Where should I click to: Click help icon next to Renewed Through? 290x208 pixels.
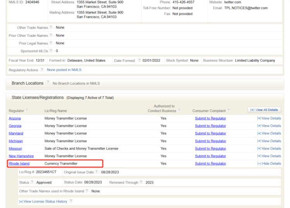click(141, 182)
